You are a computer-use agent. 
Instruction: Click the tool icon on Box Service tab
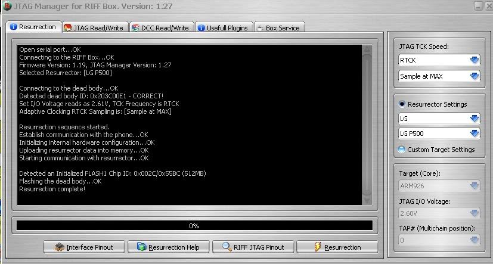coord(260,28)
